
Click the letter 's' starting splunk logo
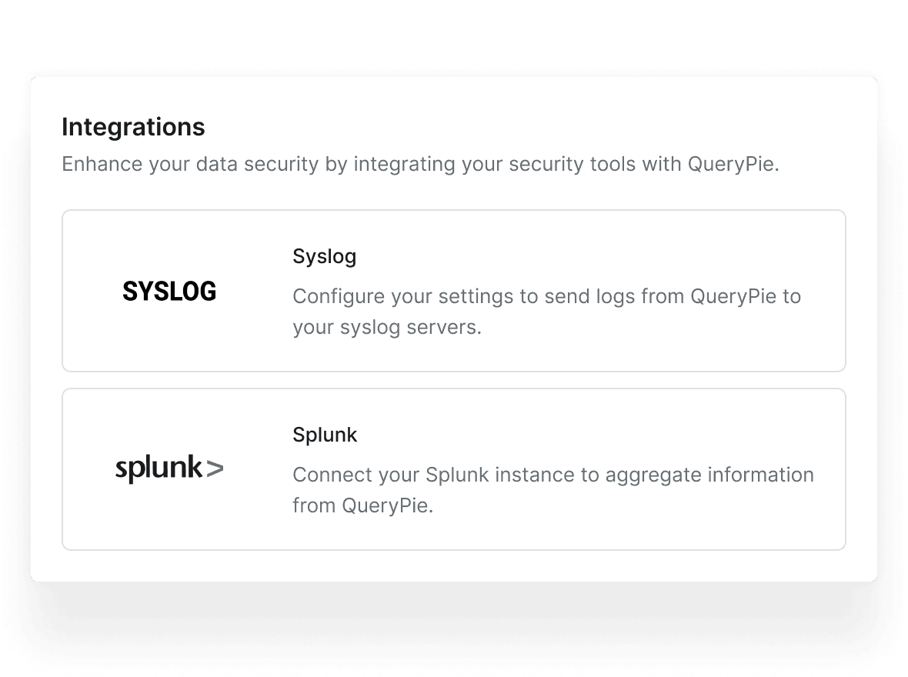[x=121, y=469]
